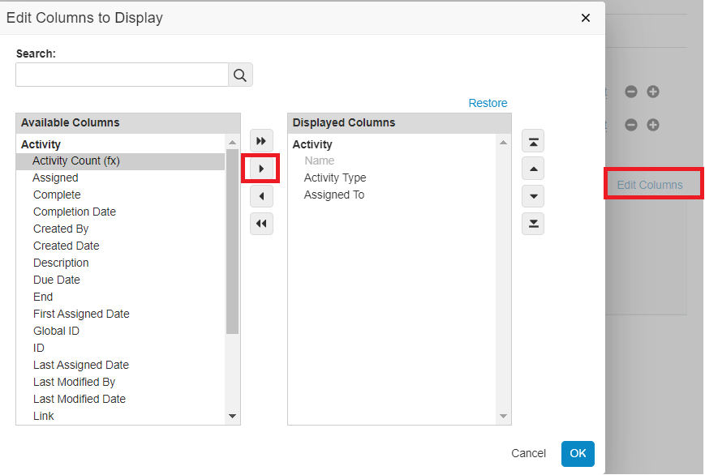Click the add all columns double-right arrow
Viewport: 705px width, 475px height.
coord(261,141)
